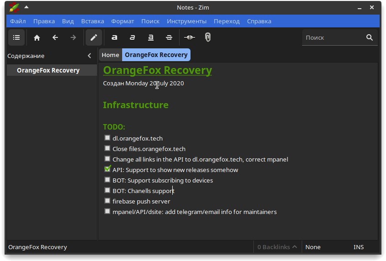Go to the Home page icon
The width and height of the screenshot is (386, 261).
[x=37, y=37]
